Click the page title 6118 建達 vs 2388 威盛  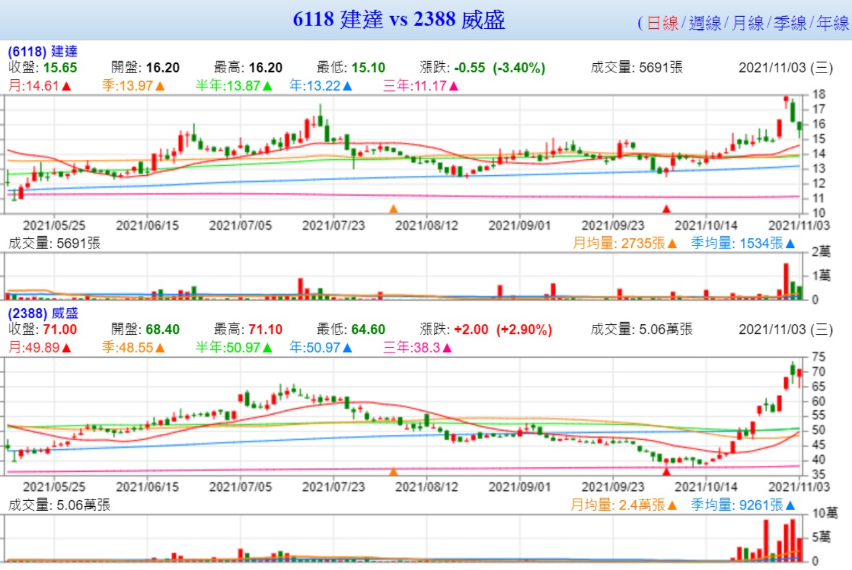tap(399, 19)
